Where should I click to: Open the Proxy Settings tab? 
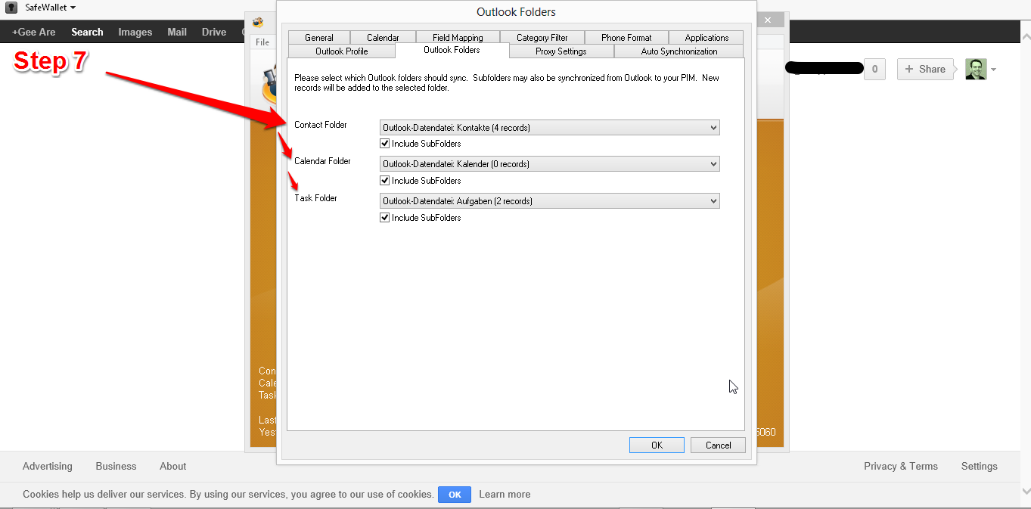click(561, 51)
